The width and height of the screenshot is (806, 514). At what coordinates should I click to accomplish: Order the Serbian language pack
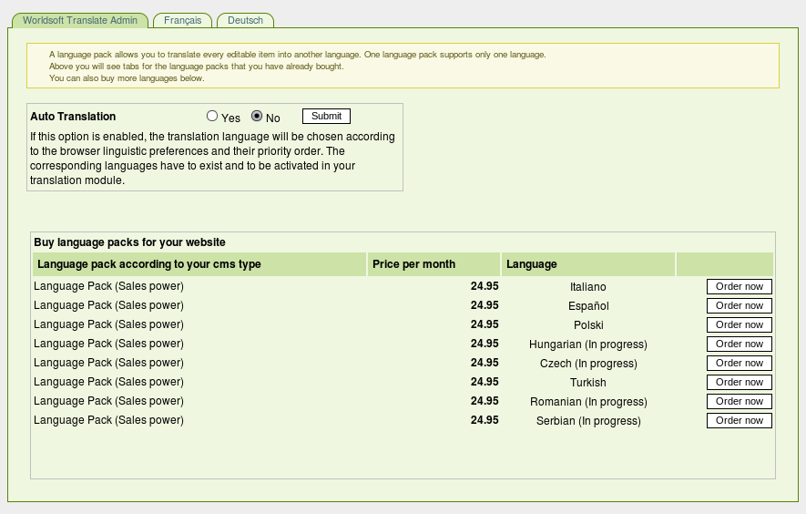point(739,420)
